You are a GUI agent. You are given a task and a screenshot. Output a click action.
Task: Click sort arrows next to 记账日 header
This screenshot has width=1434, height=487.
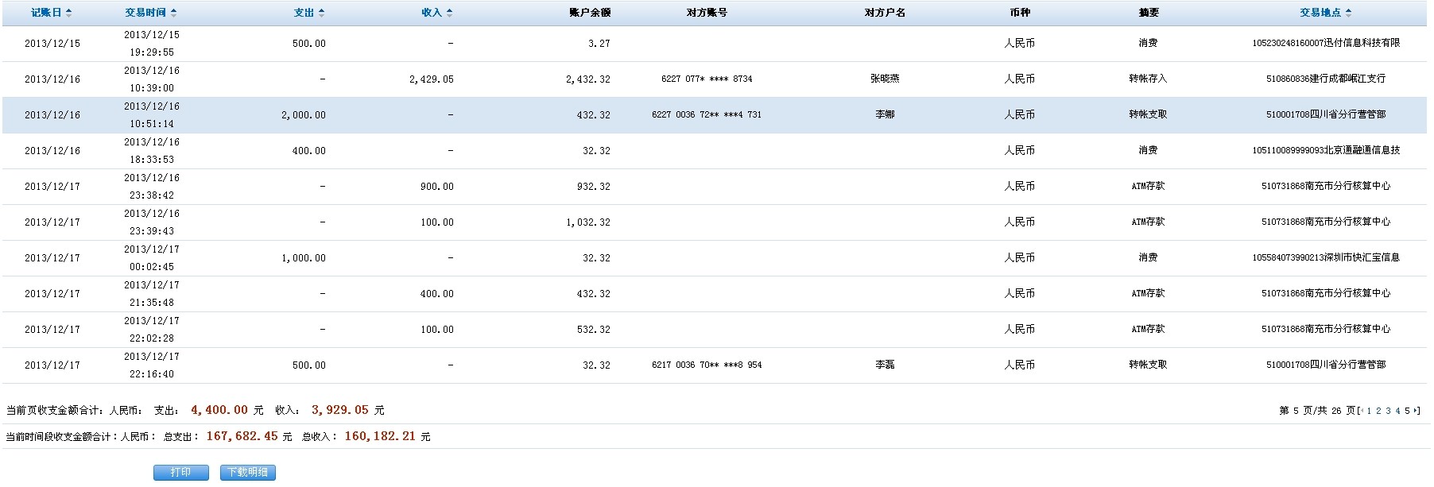point(69,13)
